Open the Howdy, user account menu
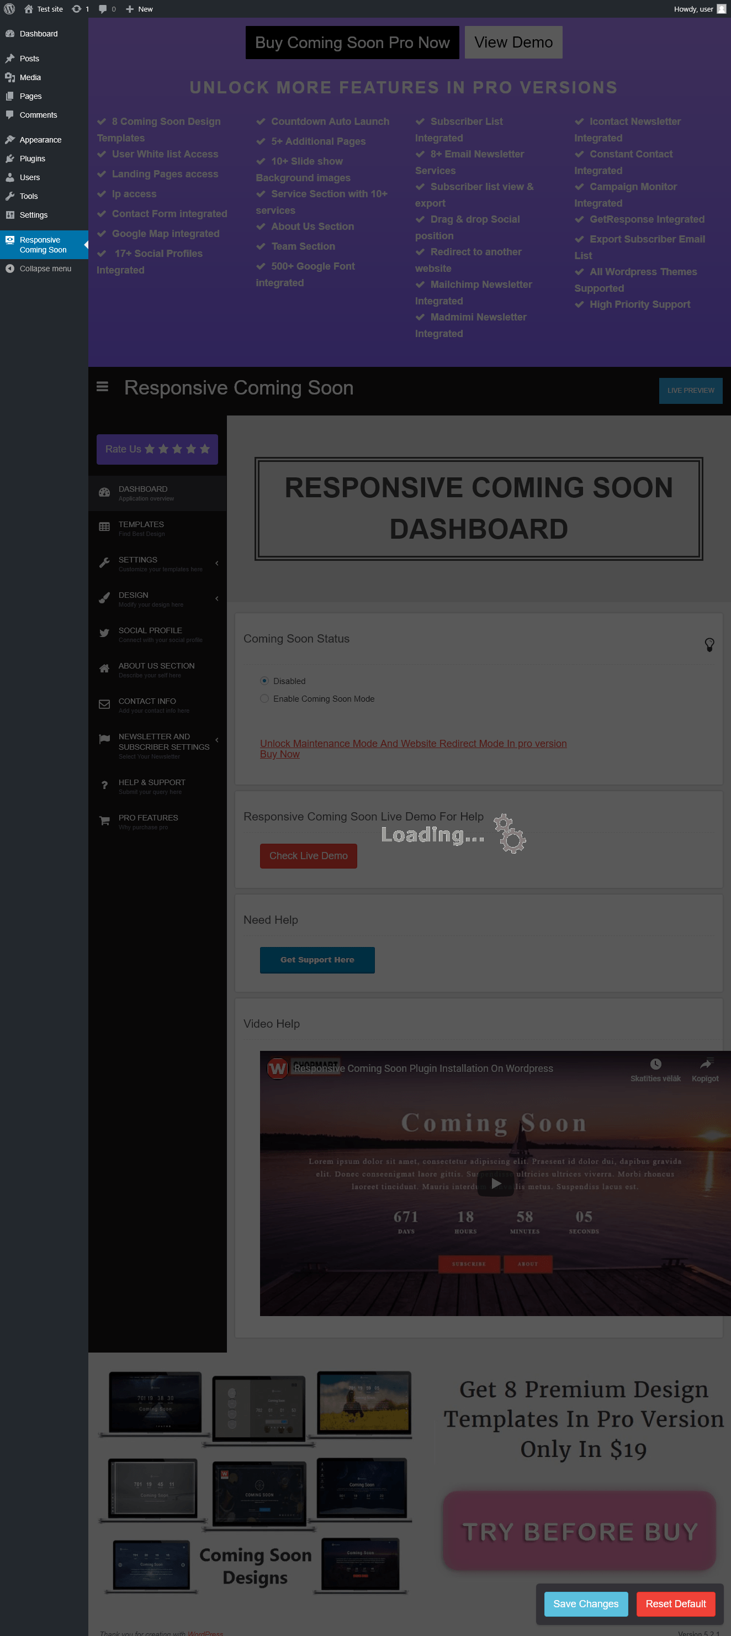This screenshot has height=1636, width=731. 700,9
